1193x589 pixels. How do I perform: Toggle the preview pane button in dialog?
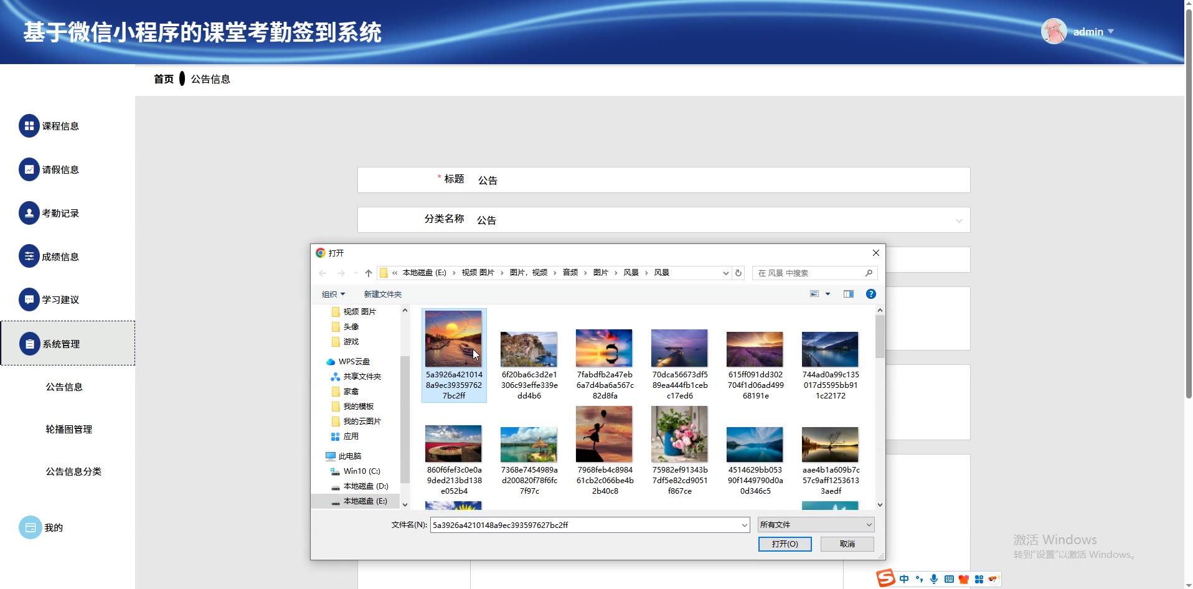848,294
